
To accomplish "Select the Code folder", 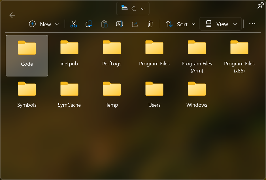I will (x=27, y=56).
